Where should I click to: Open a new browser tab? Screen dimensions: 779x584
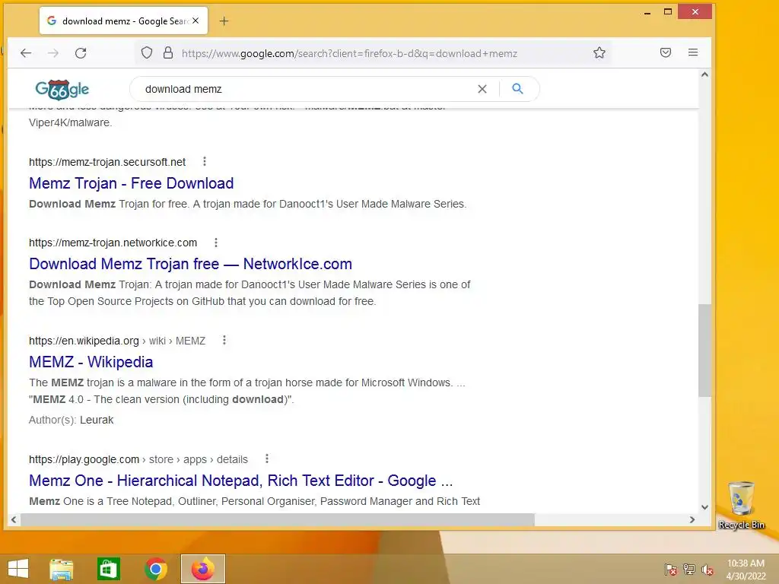tap(224, 21)
